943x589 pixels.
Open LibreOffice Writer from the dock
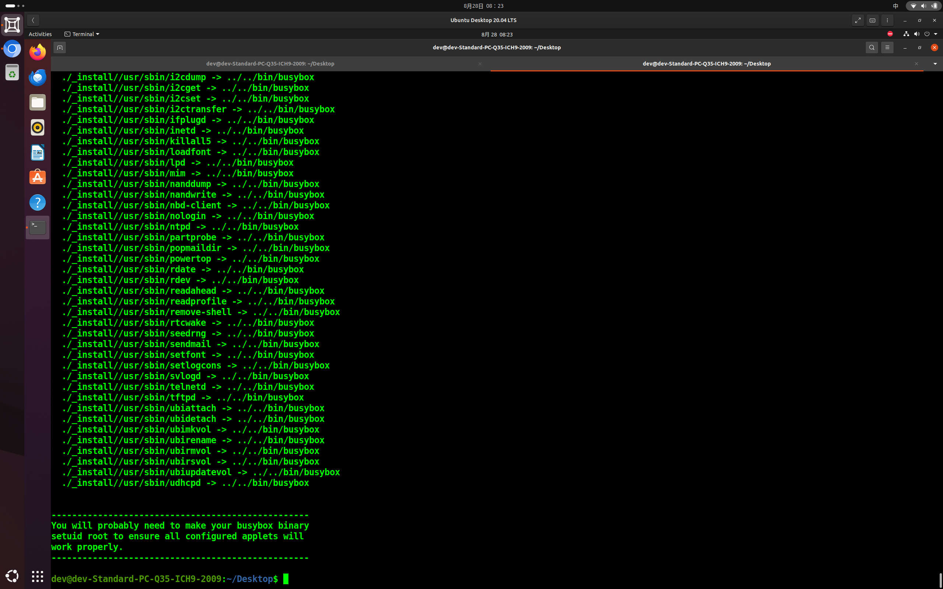pyautogui.click(x=38, y=153)
